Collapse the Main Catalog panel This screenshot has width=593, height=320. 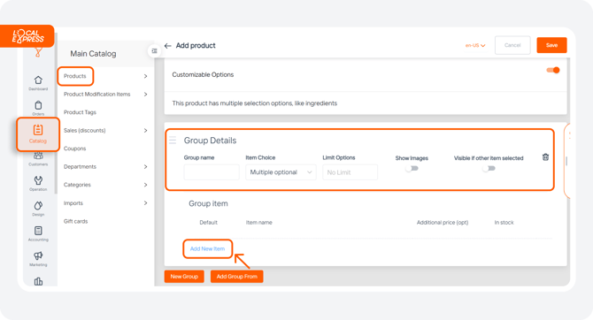pos(154,50)
